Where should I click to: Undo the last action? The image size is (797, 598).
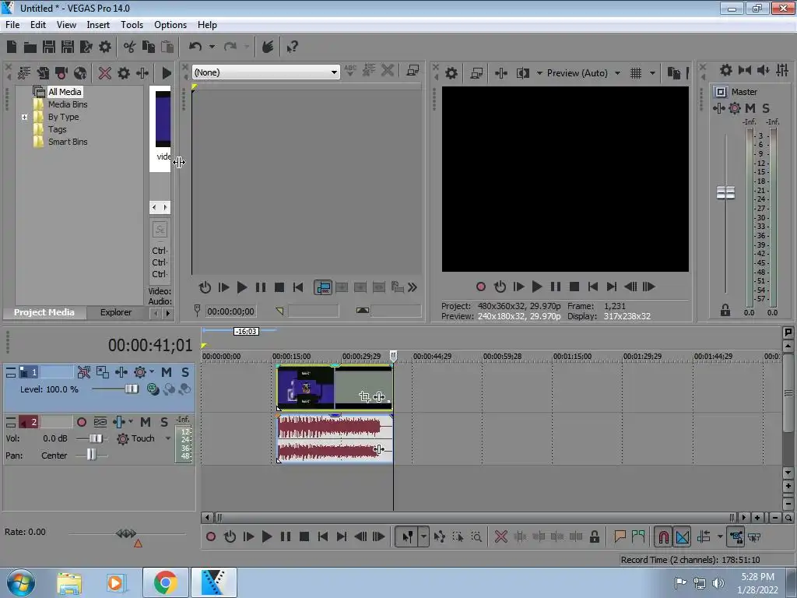click(195, 47)
